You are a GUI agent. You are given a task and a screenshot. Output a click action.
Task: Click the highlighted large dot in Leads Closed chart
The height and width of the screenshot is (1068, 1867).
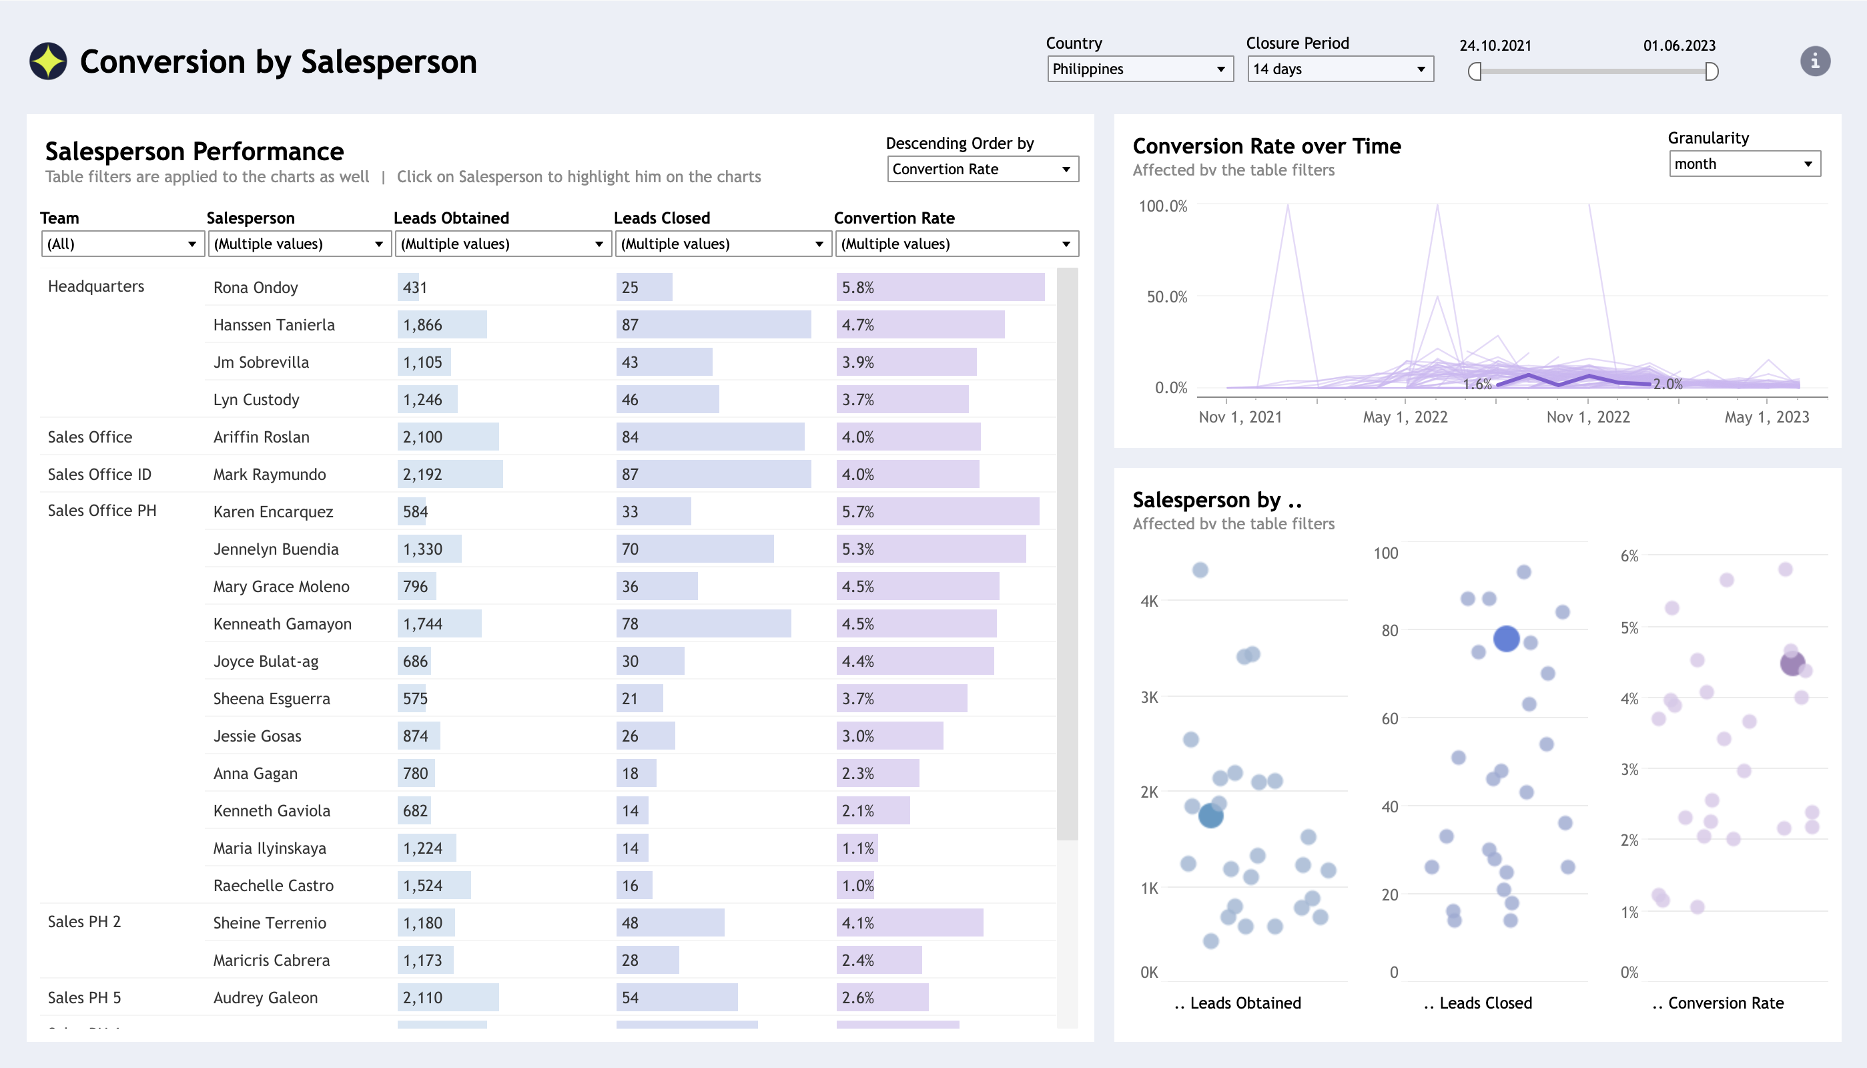tap(1505, 639)
